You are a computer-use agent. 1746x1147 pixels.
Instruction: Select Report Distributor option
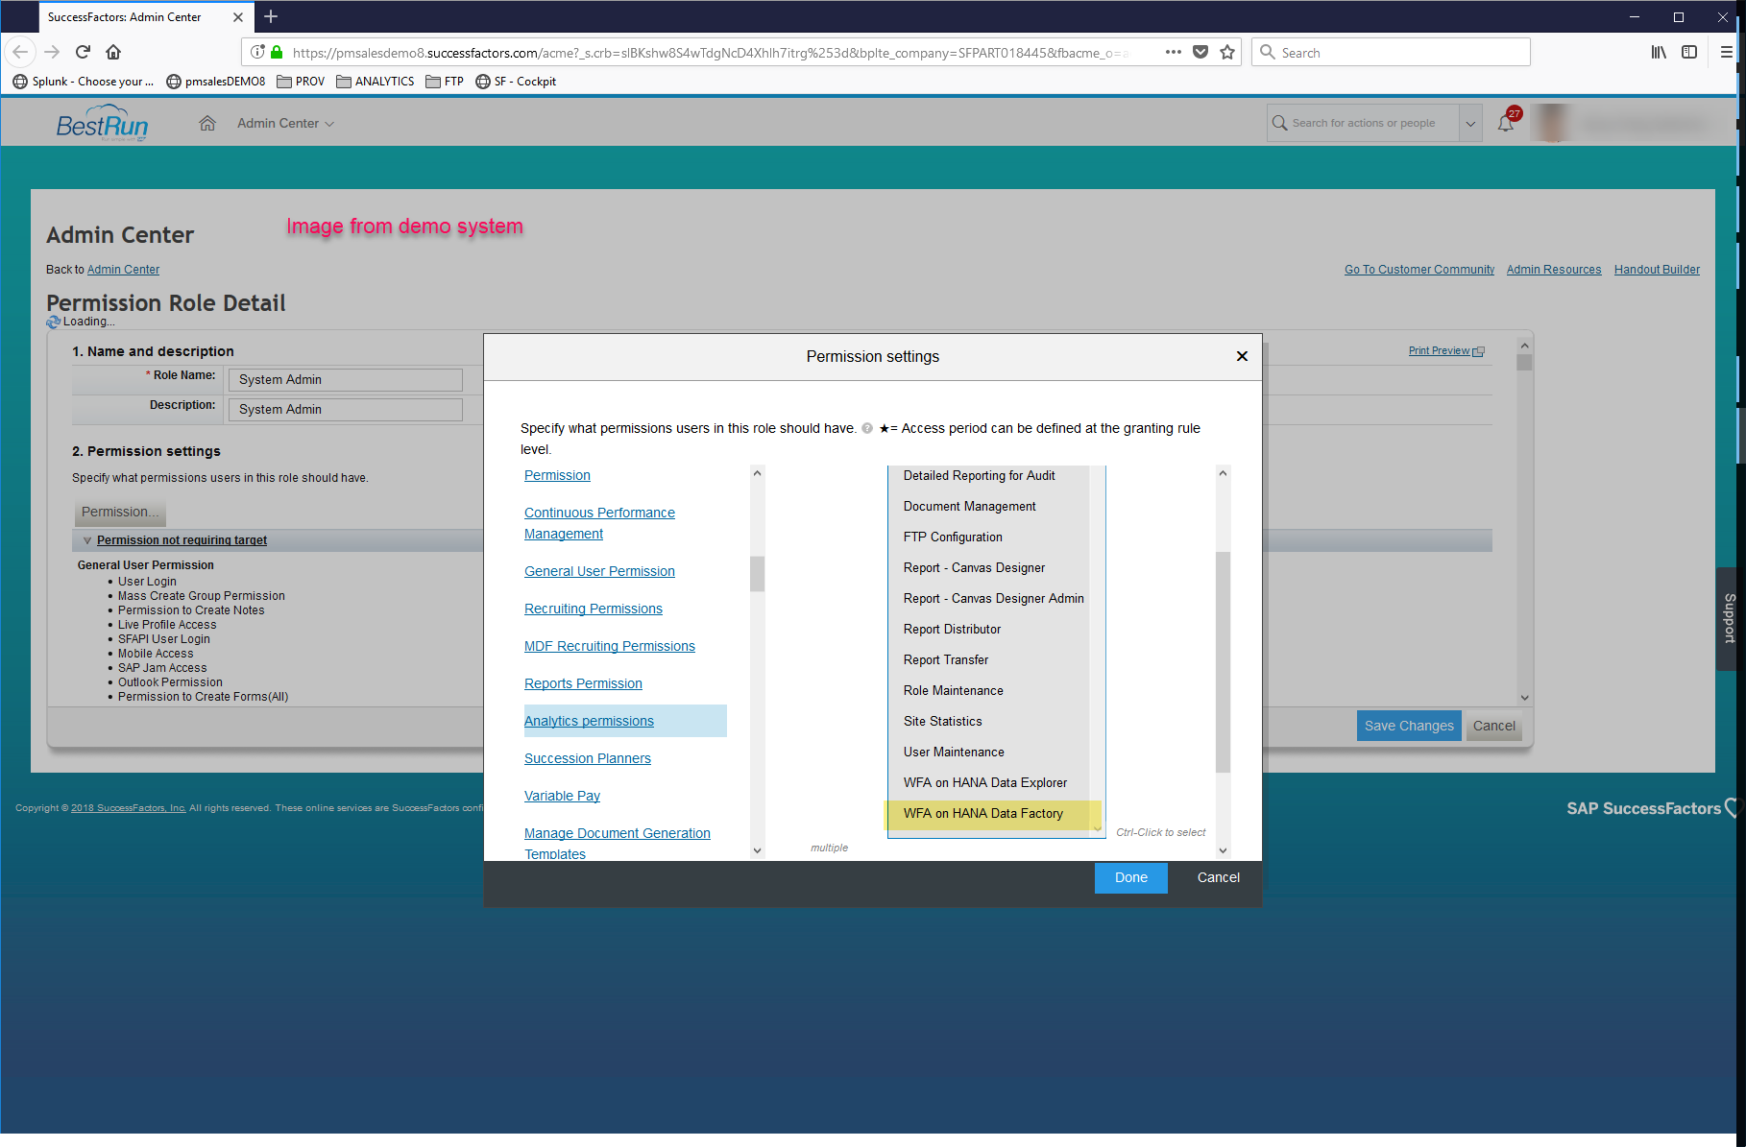point(989,629)
